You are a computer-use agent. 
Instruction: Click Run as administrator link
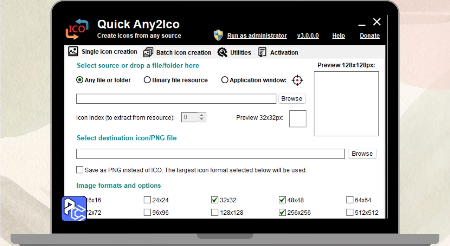tap(257, 35)
